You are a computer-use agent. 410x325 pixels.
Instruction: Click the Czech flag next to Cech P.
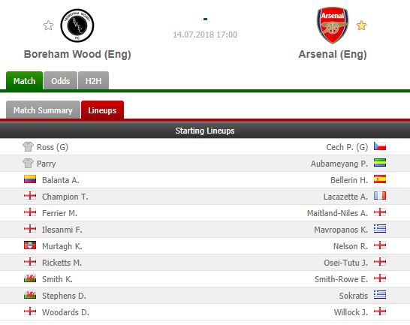(380, 146)
